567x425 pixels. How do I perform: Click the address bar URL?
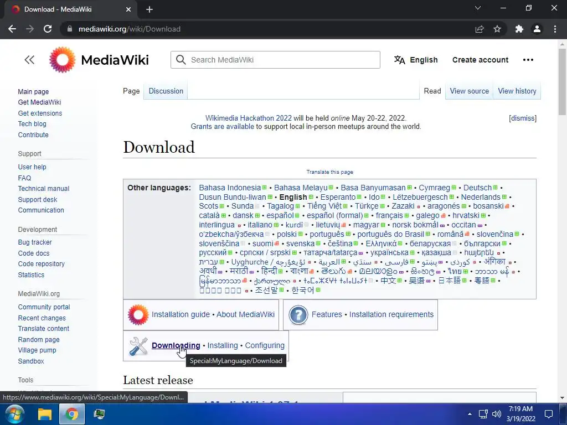[130, 29]
